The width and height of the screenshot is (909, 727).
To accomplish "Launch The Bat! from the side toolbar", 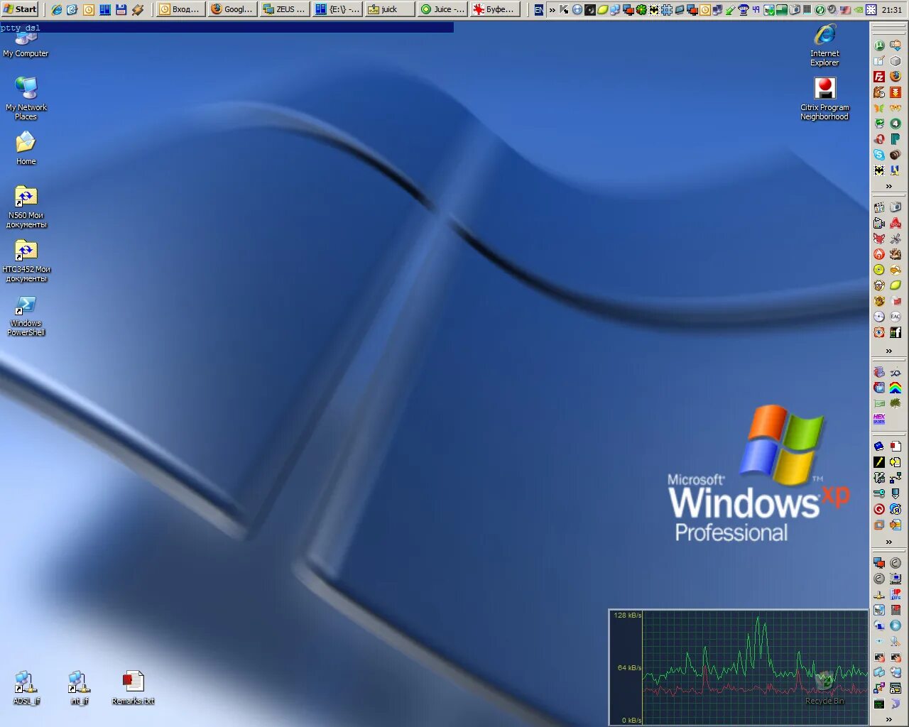I will (879, 170).
